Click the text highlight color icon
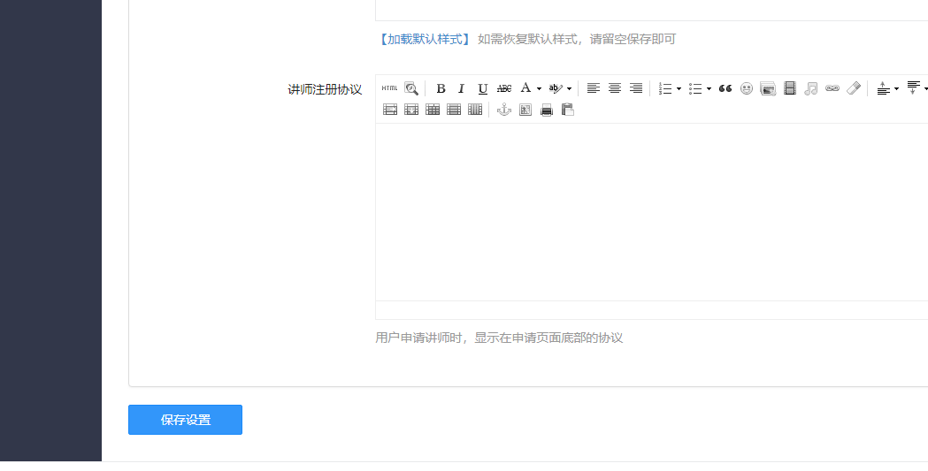Image resolution: width=928 pixels, height=471 pixels. 556,88
